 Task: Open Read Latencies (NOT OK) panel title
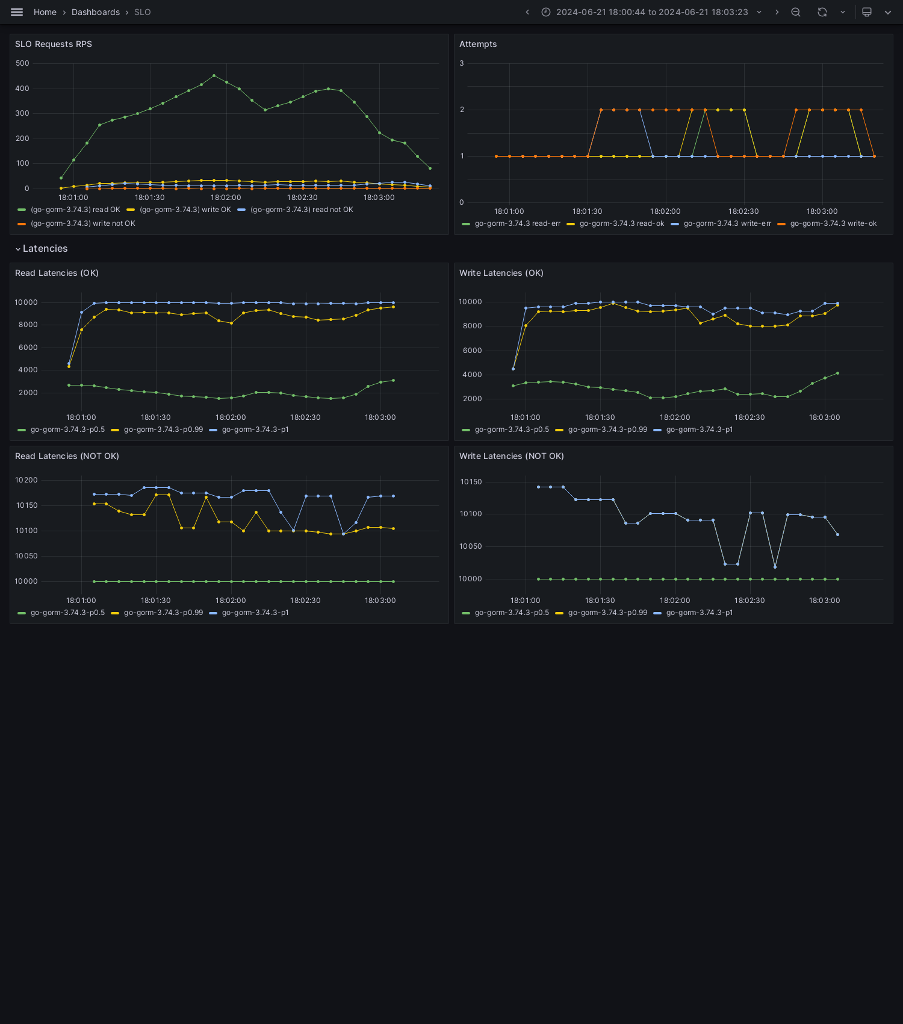[x=67, y=456]
